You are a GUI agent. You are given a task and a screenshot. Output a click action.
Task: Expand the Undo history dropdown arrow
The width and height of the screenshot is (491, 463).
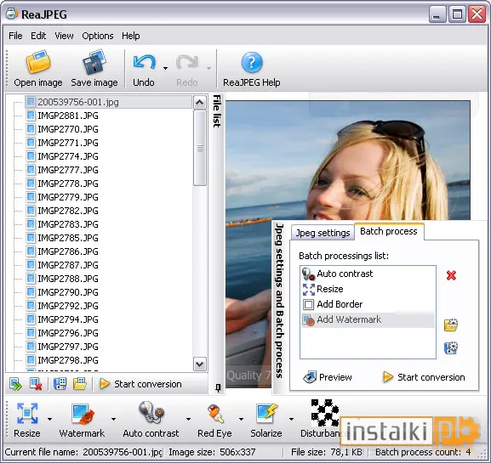click(165, 68)
